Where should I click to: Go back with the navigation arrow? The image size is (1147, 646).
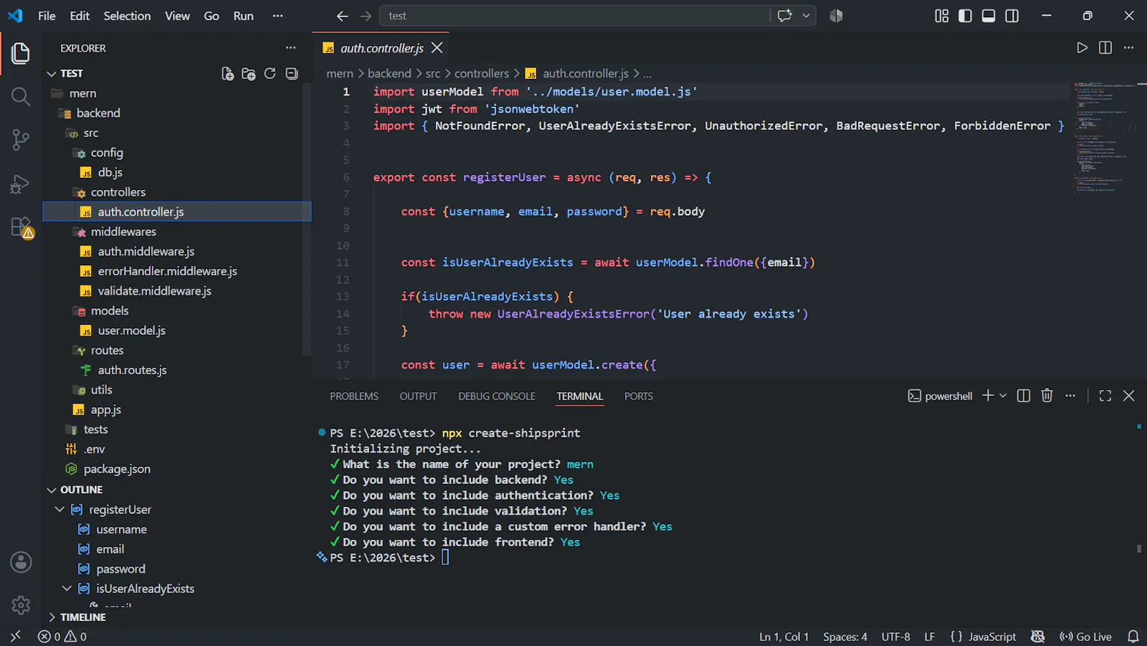pyautogui.click(x=343, y=16)
